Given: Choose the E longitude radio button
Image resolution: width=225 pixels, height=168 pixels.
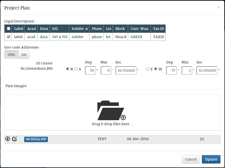Looking at the screenshot, I should 148,69.
